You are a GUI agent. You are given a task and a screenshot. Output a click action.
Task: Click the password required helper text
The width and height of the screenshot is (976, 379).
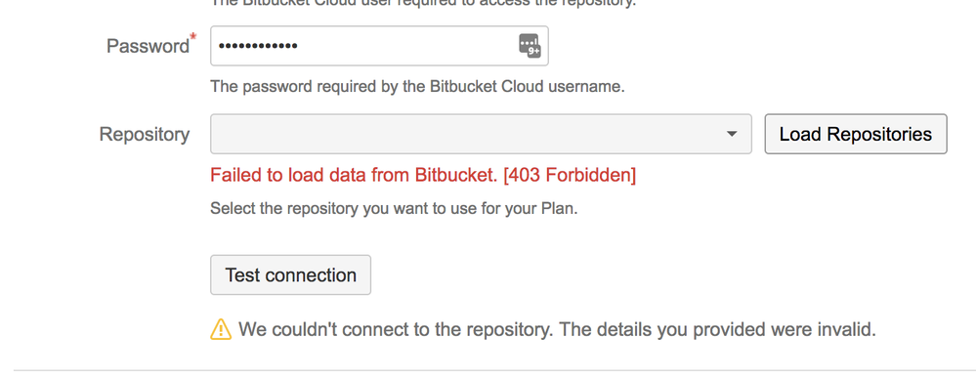click(x=417, y=86)
